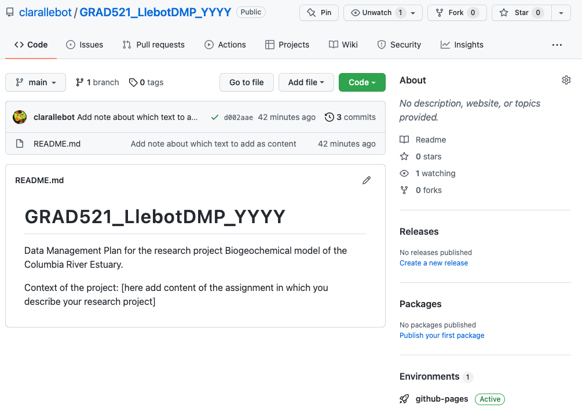The height and width of the screenshot is (415, 582).
Task: Expand the main branch selector
Action: click(36, 82)
